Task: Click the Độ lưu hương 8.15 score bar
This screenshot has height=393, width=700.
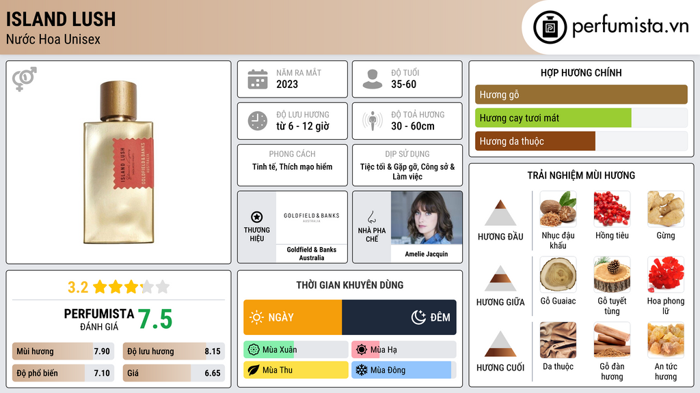Action: pos(174,351)
